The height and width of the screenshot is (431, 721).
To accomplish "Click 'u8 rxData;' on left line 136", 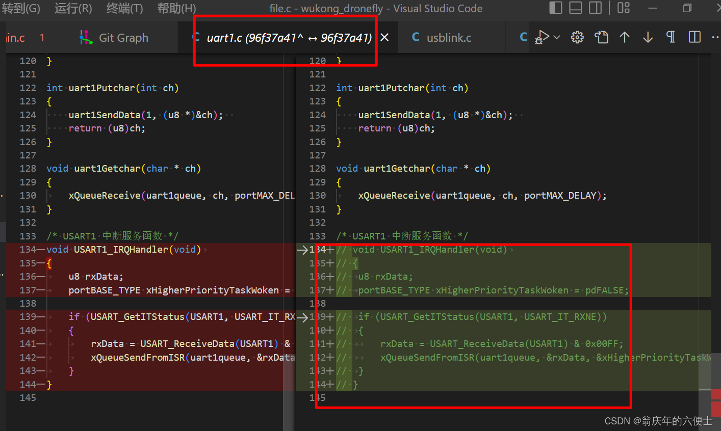I will 96,277.
